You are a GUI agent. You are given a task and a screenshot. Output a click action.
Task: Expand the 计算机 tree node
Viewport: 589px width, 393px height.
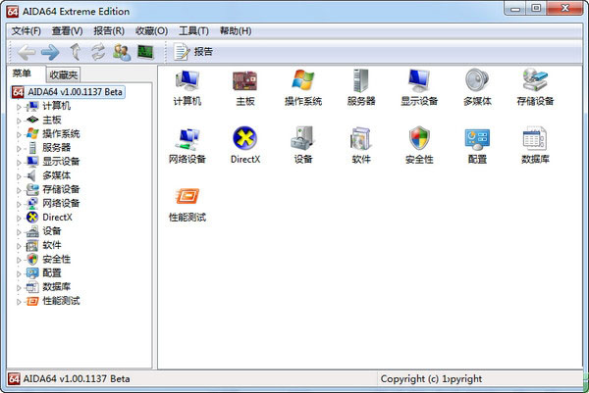click(19, 106)
